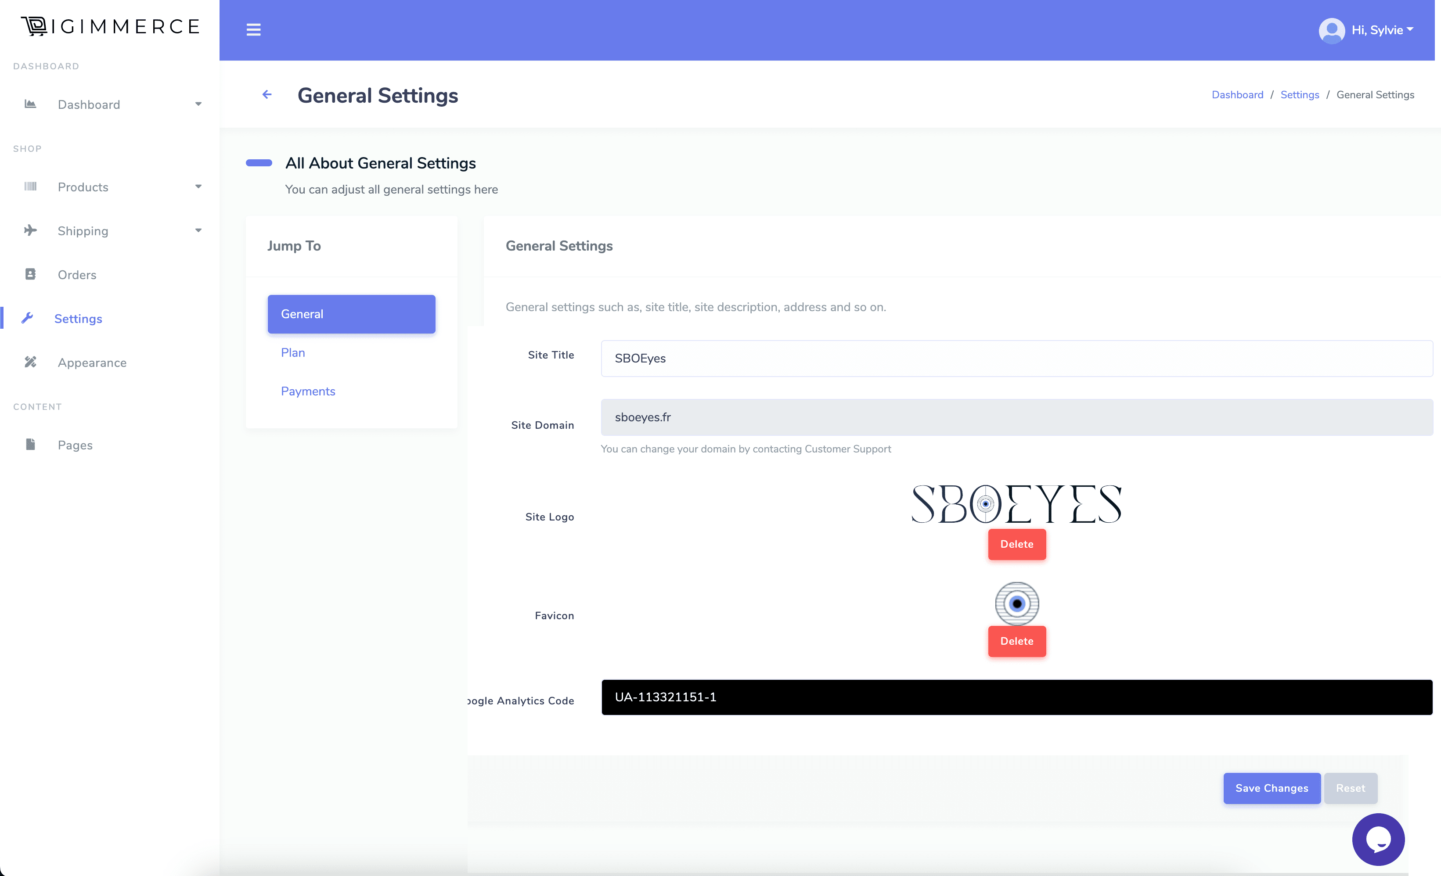Screen dimensions: 1441x876
Task: Click the Orders icon in sidebar
Action: tap(30, 274)
